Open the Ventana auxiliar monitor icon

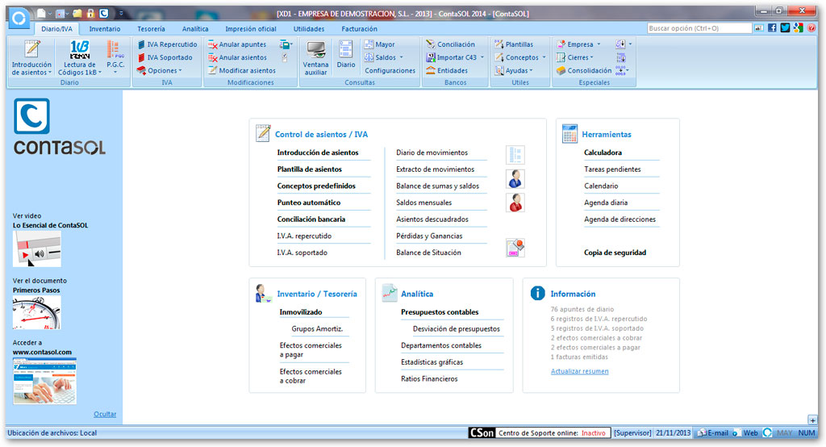click(x=315, y=50)
